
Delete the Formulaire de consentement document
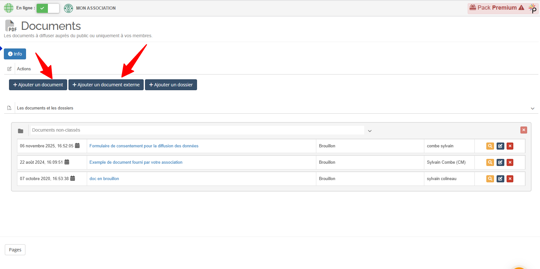510,146
